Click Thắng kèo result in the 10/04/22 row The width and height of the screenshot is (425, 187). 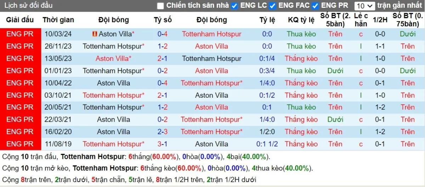(x=301, y=83)
